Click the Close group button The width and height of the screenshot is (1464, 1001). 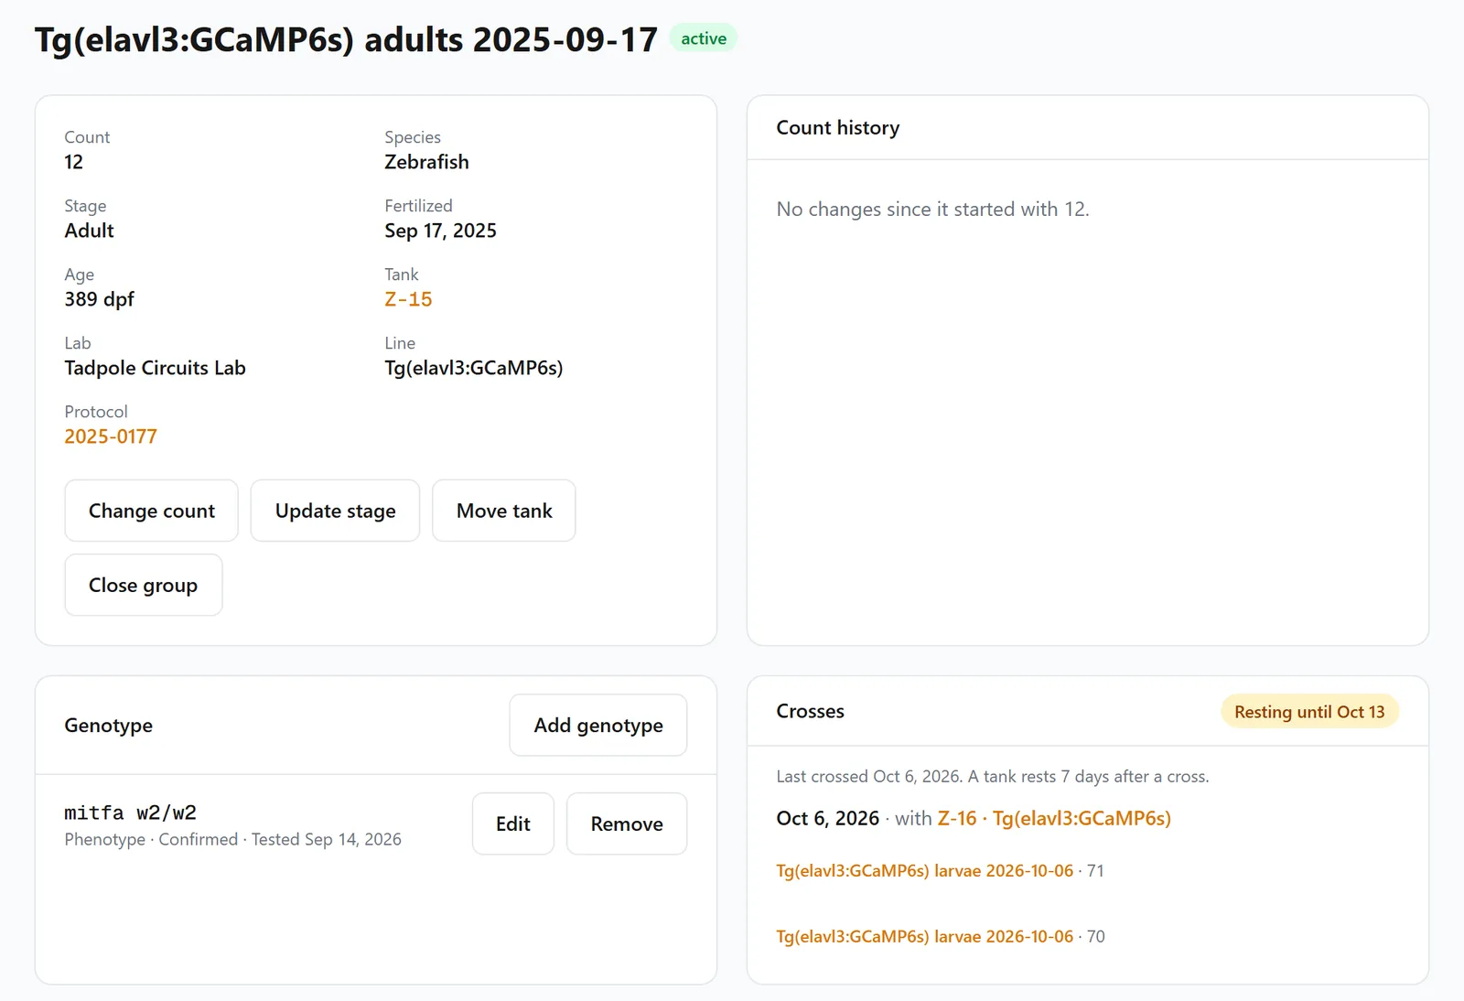(144, 585)
